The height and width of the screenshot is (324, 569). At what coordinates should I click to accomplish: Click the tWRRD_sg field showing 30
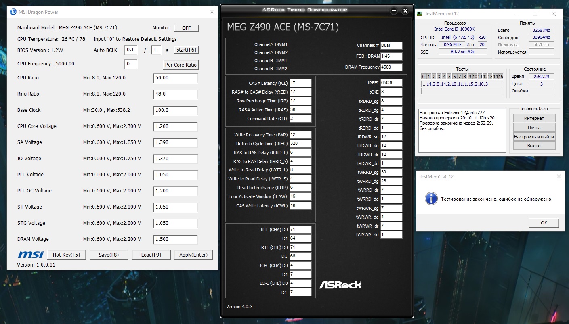(391, 172)
